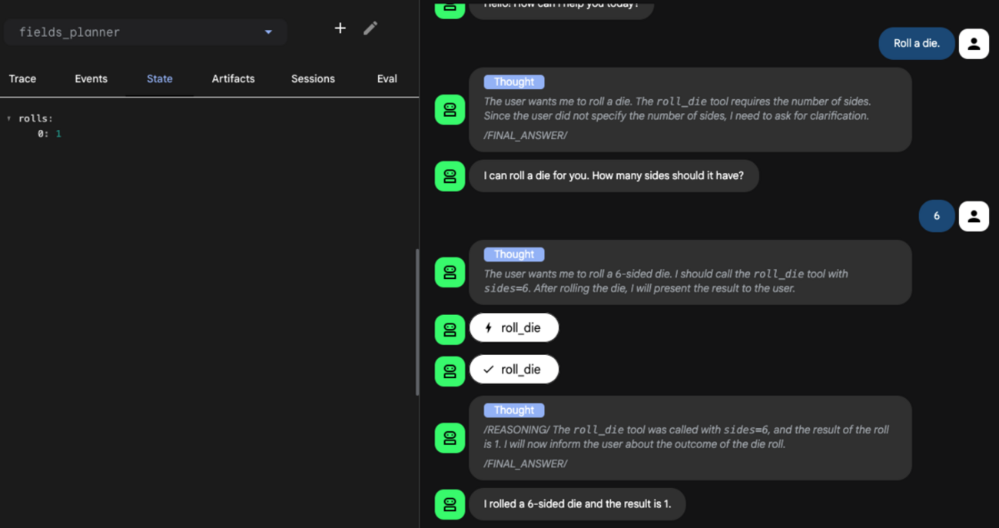View the Sessions tab
999x528 pixels.
click(x=313, y=78)
